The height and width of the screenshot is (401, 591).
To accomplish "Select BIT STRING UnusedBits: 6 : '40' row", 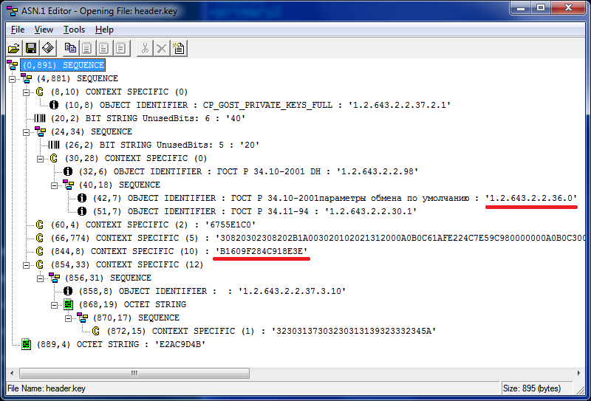I will tap(148, 118).
